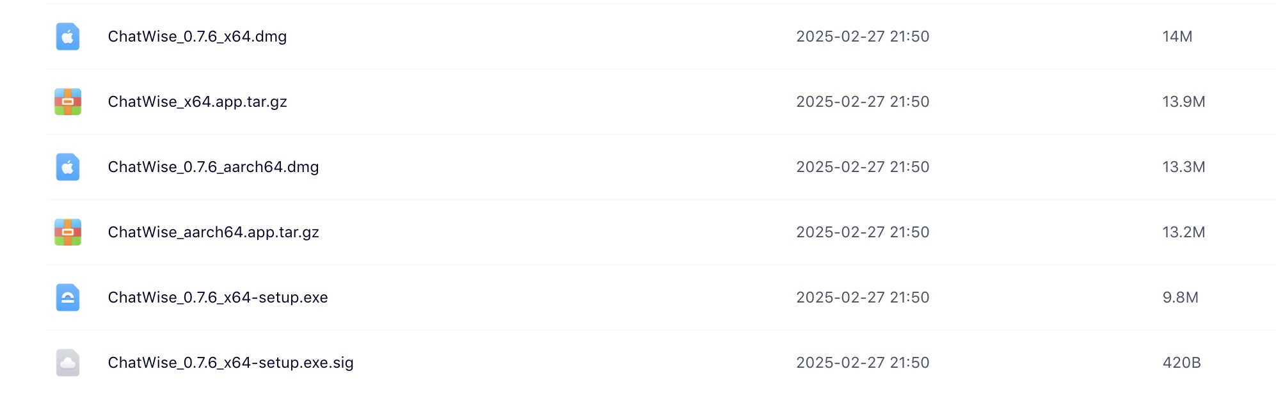
Task: Click the installer icon for ChatWise_0.7.6_x64-setup.exe
Action: (68, 297)
